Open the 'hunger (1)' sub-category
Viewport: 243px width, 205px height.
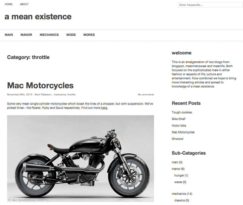point(181,175)
